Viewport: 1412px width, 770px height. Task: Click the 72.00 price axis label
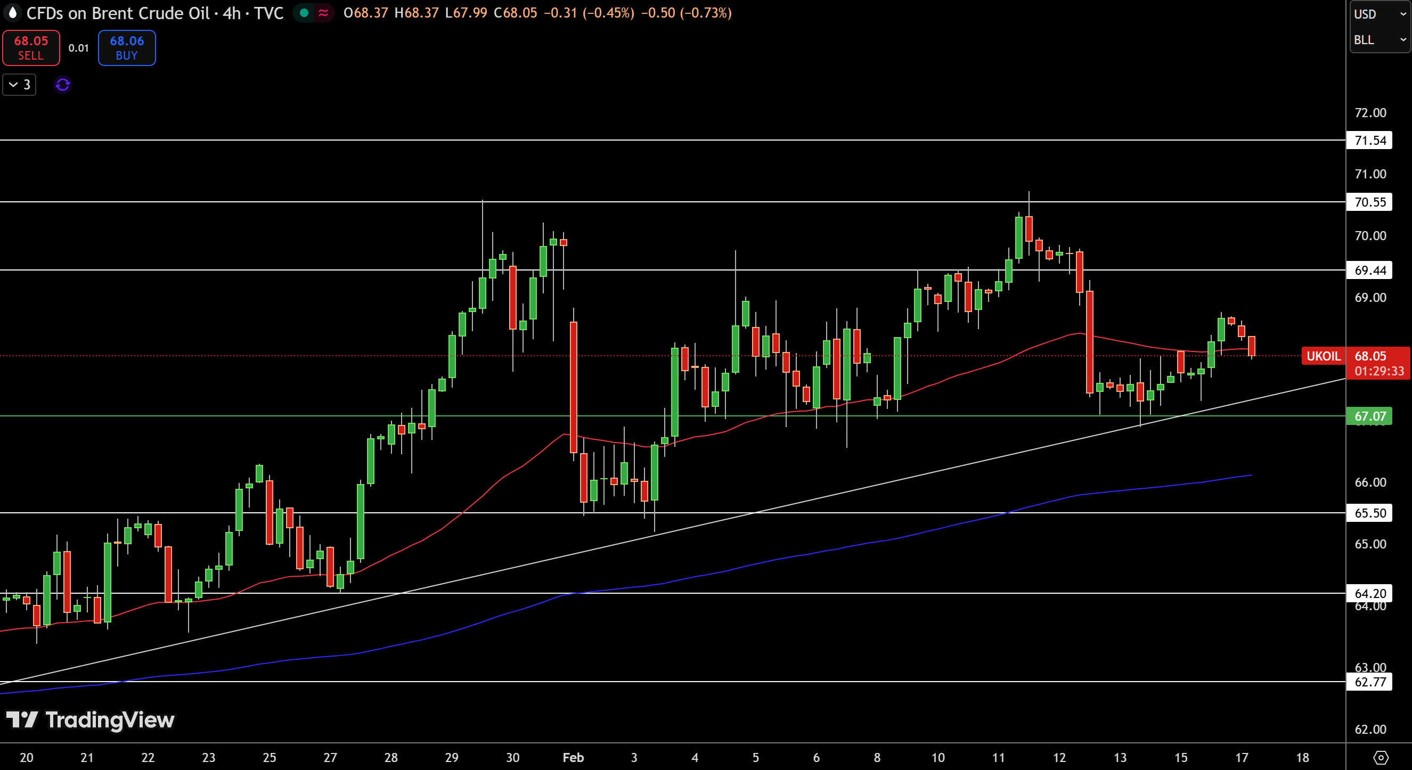[1370, 113]
